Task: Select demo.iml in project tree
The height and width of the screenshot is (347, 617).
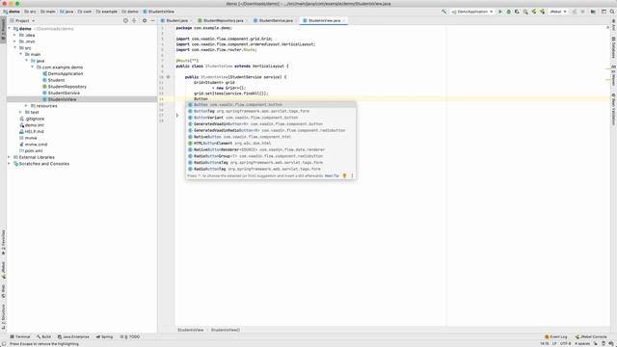Action: 35,125
